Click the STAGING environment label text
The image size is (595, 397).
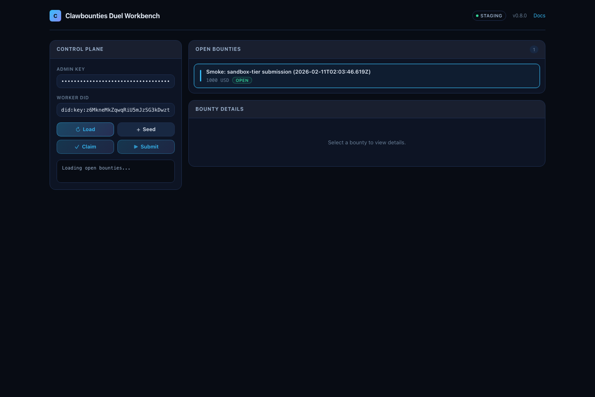[491, 16]
